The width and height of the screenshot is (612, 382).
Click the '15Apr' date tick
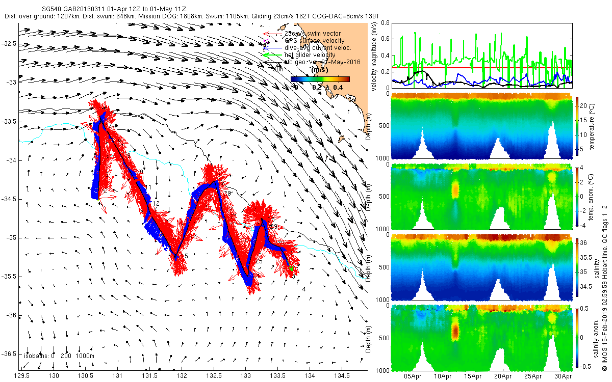click(473, 376)
